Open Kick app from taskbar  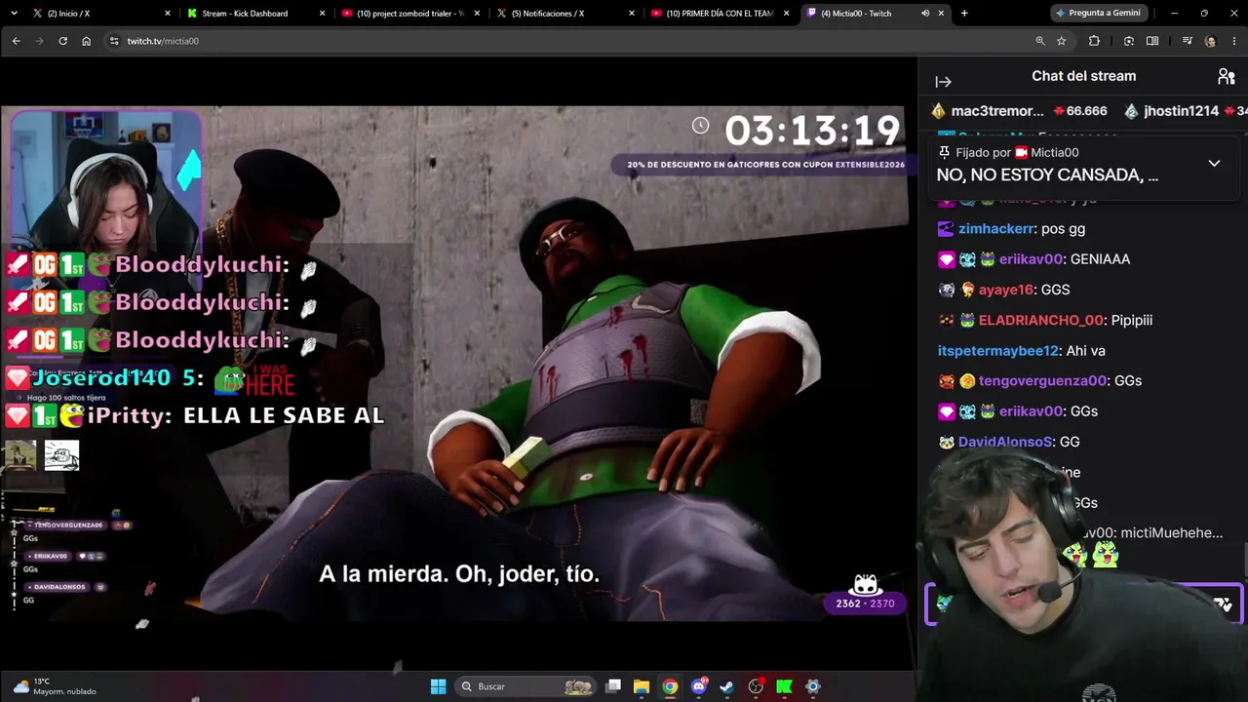coord(784,686)
